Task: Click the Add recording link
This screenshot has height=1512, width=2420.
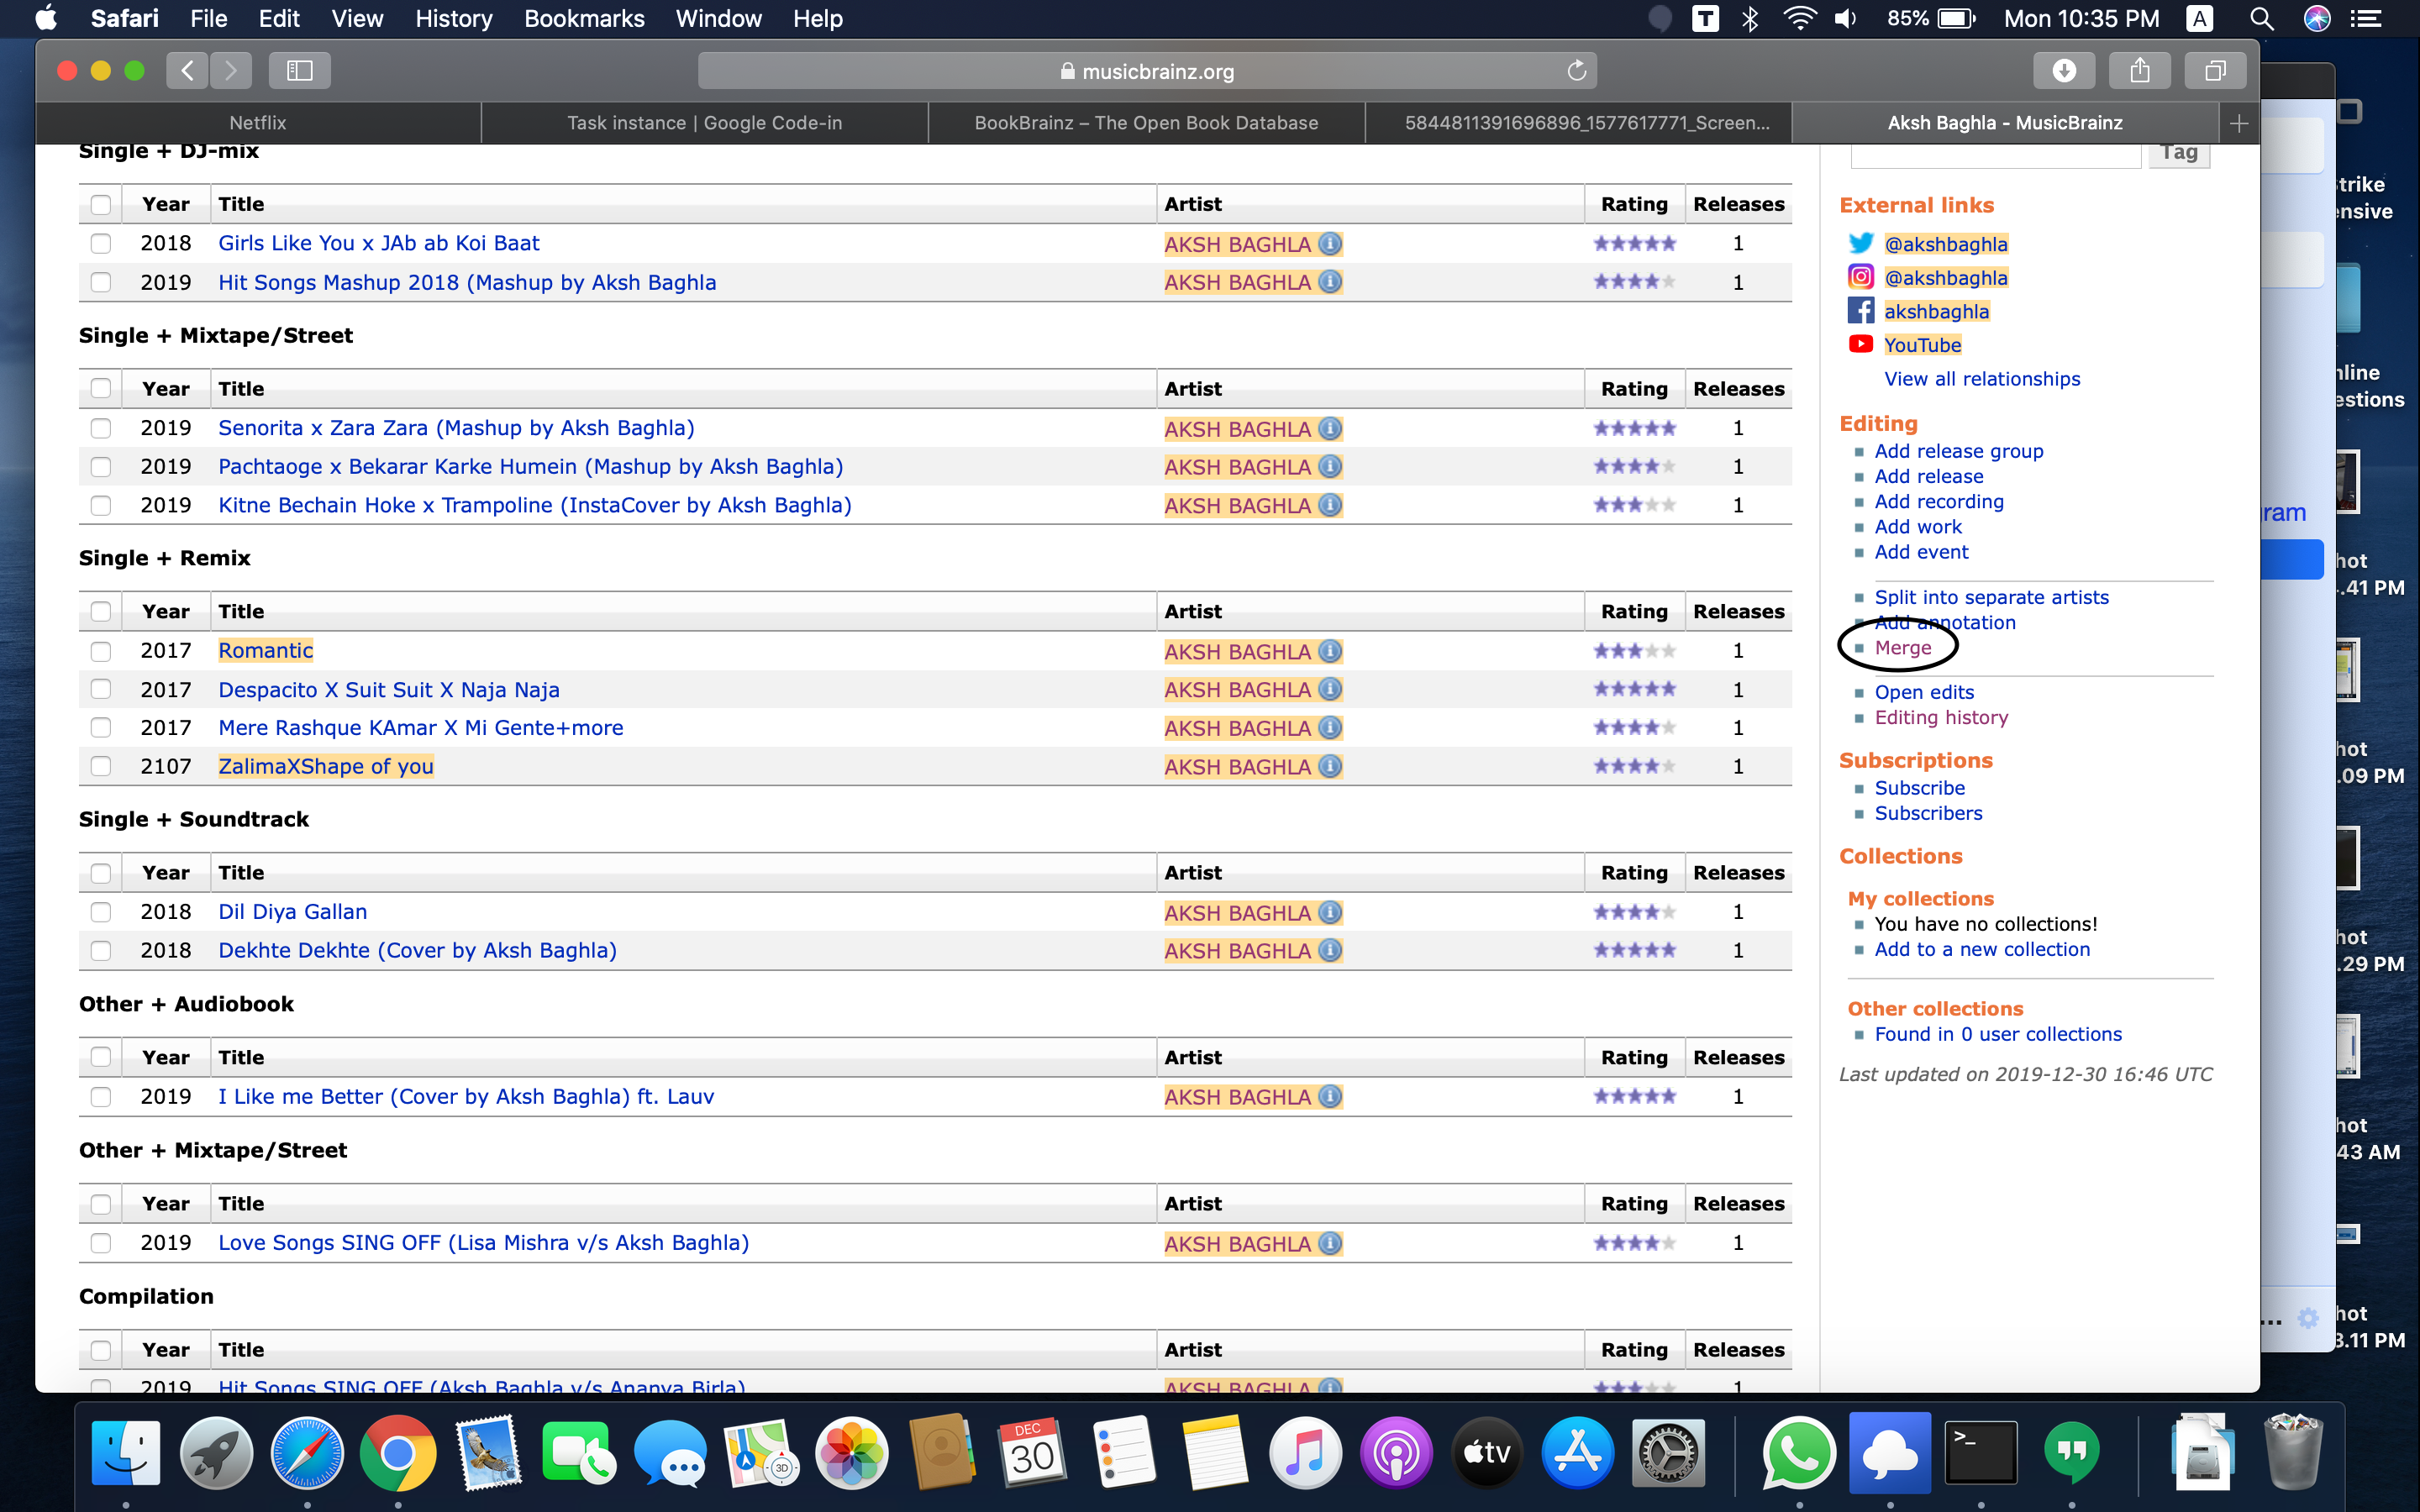Action: pyautogui.click(x=1938, y=501)
